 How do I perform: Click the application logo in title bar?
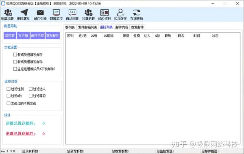coord(3,3)
